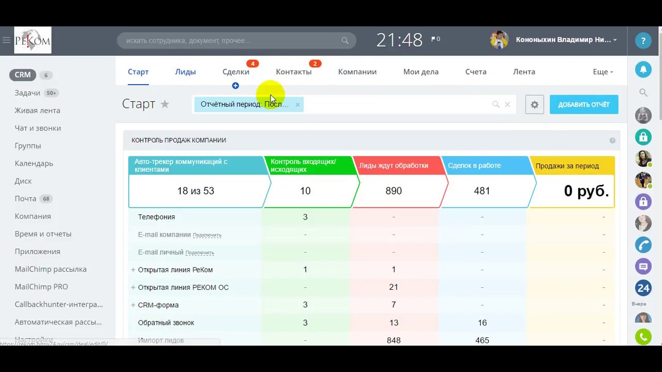The height and width of the screenshot is (372, 662).
Task: Click the 16 deals value in Обратный звонок row
Action: pyautogui.click(x=482, y=323)
